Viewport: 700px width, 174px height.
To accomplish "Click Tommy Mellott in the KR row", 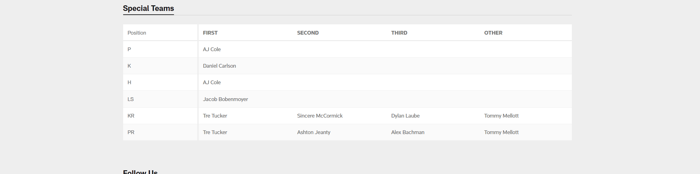I will point(501,116).
